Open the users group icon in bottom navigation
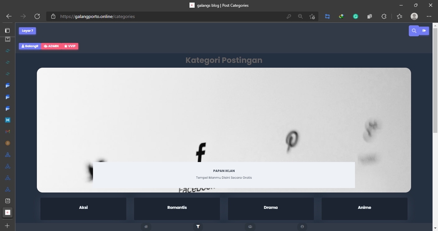438x231 pixels. point(250,227)
